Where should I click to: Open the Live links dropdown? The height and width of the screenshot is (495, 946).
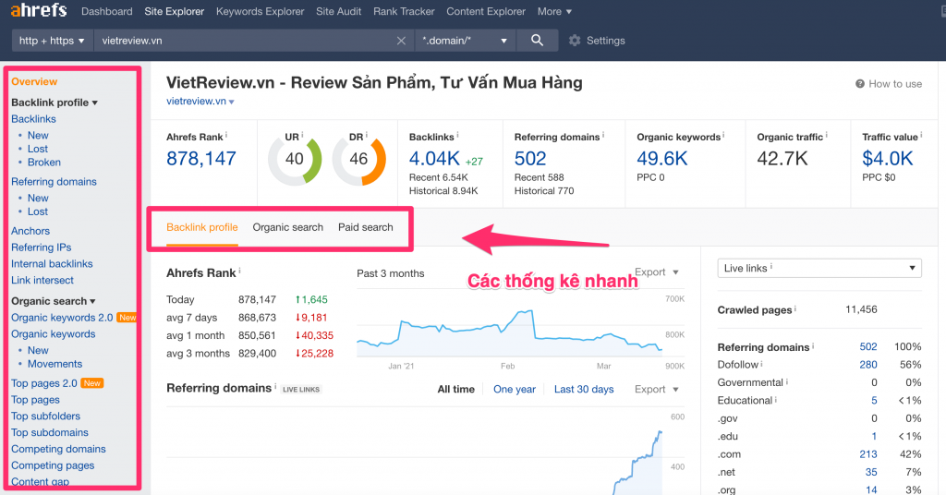[x=819, y=268]
